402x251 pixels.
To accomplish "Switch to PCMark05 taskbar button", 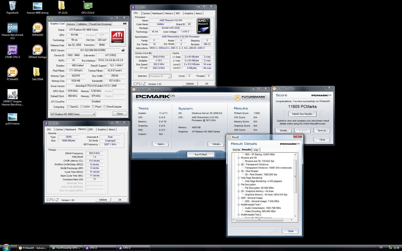I will click(33, 248).
